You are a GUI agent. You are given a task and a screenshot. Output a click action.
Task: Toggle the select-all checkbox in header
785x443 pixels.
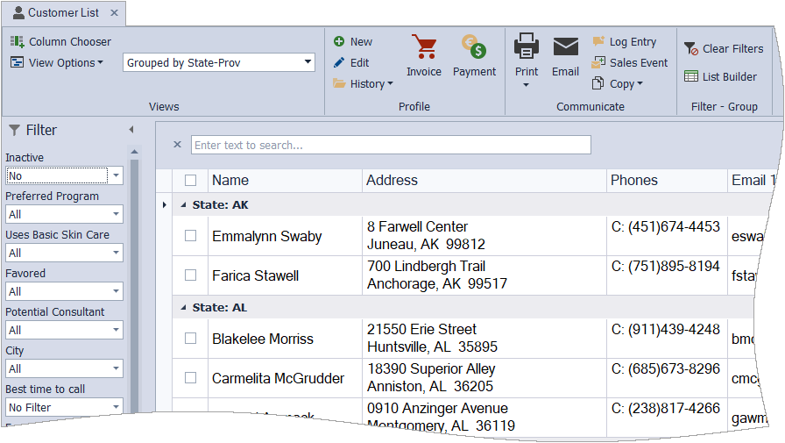[x=191, y=180]
